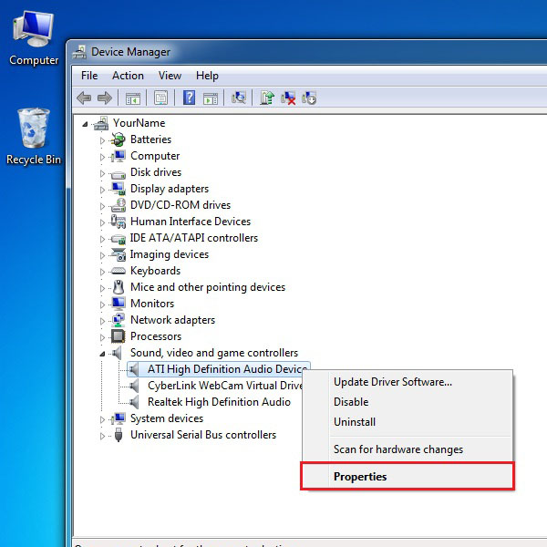
Task: Click the Device Manager title bar icon
Action: [79, 52]
